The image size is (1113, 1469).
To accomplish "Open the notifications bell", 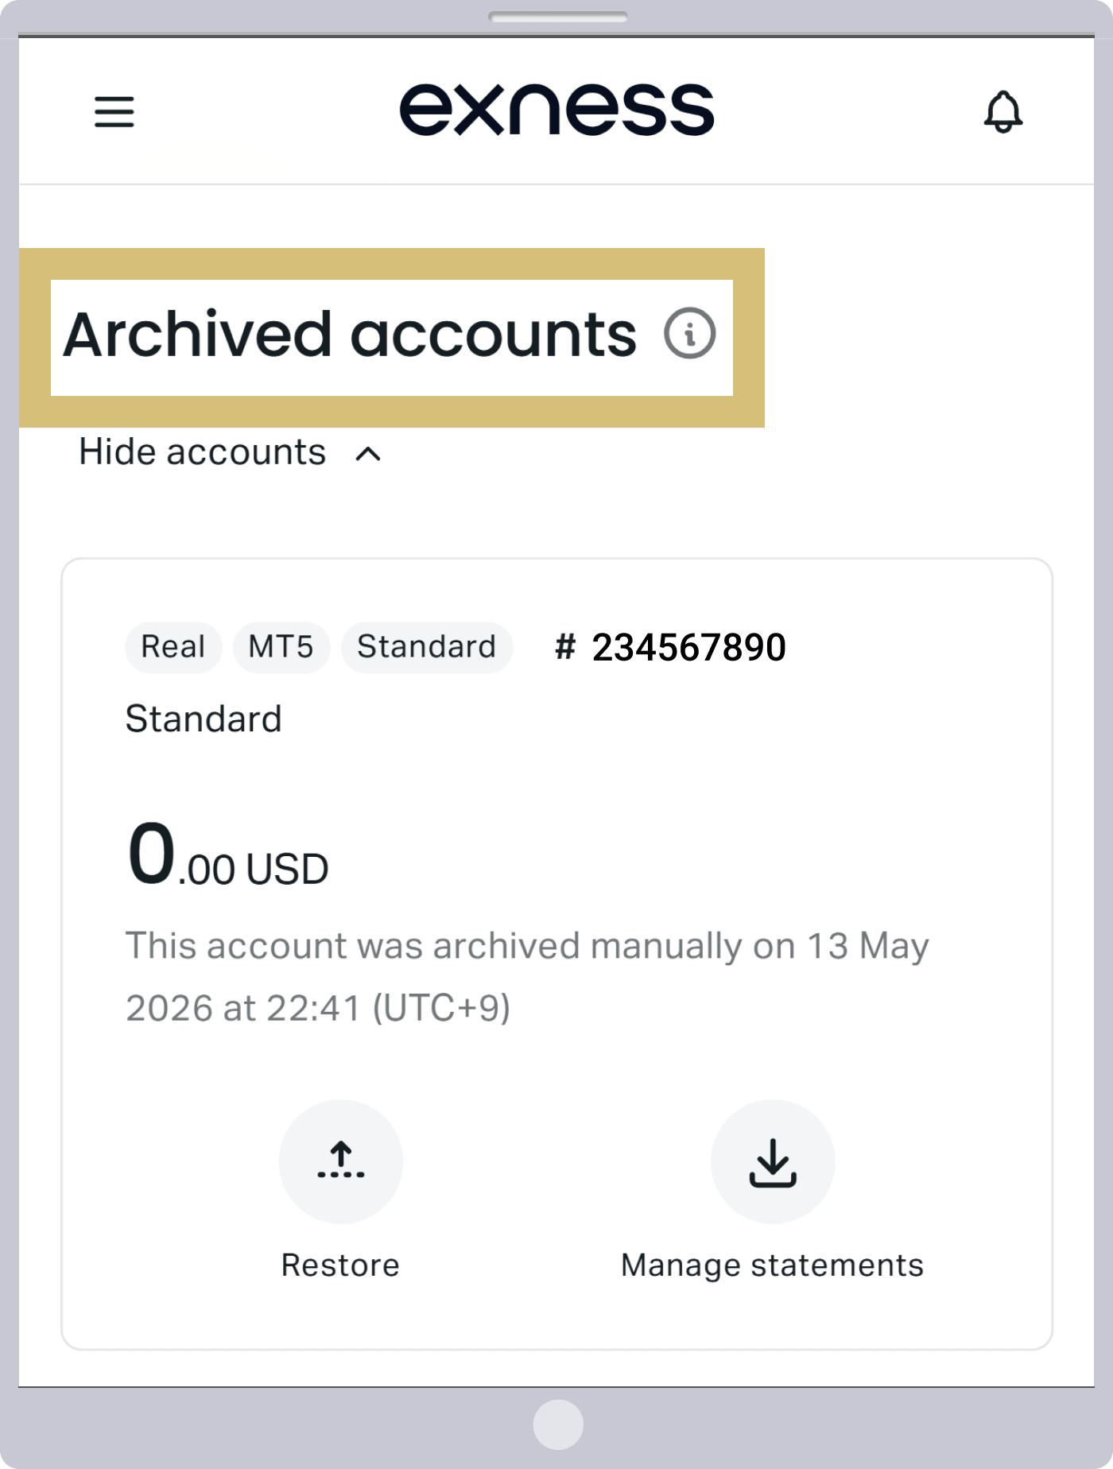I will [1003, 111].
